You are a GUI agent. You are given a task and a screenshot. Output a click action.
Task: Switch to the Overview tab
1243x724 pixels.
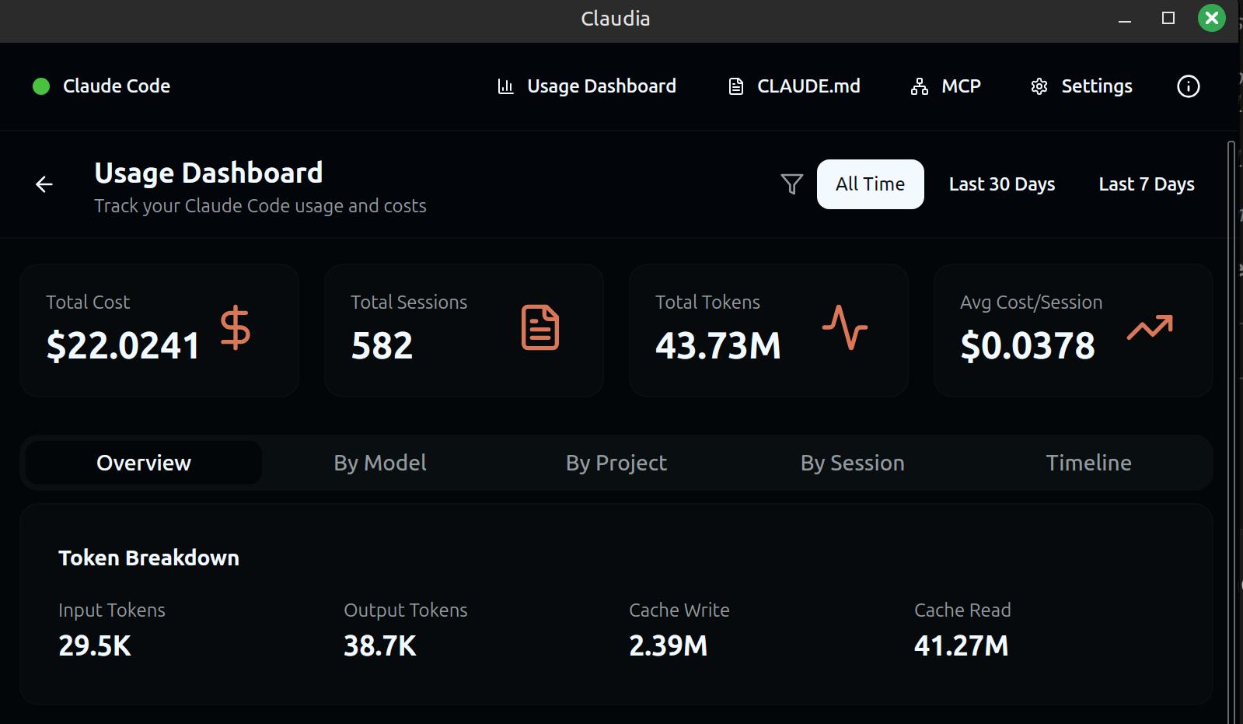click(144, 463)
